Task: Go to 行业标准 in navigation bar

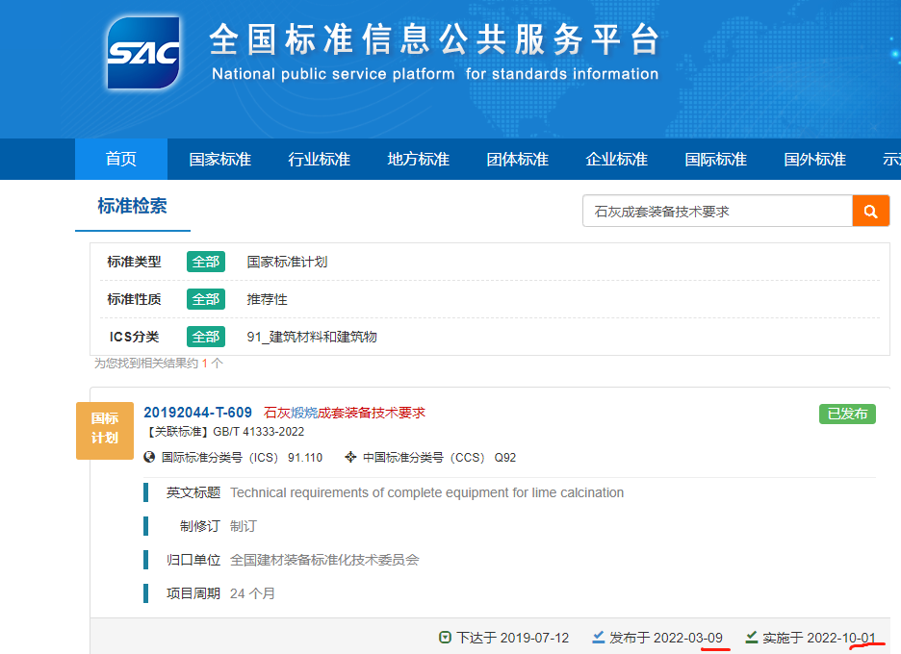Action: (x=319, y=160)
